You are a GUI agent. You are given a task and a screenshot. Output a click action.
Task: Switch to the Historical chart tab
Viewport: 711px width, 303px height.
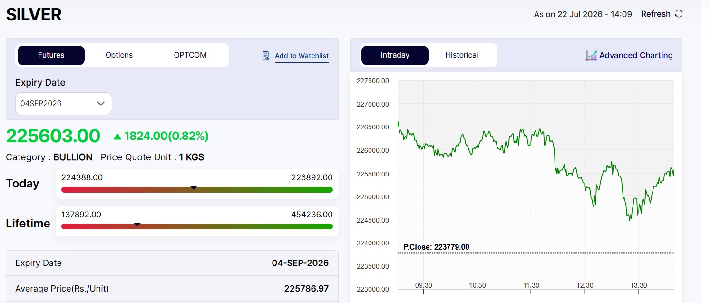tap(462, 55)
